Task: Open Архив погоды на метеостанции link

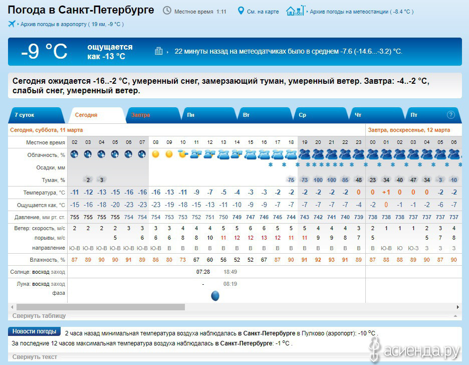Action: tap(361, 12)
